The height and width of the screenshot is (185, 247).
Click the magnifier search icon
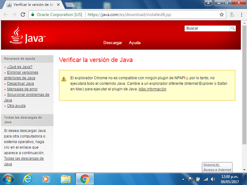pyautogui.click(x=233, y=28)
